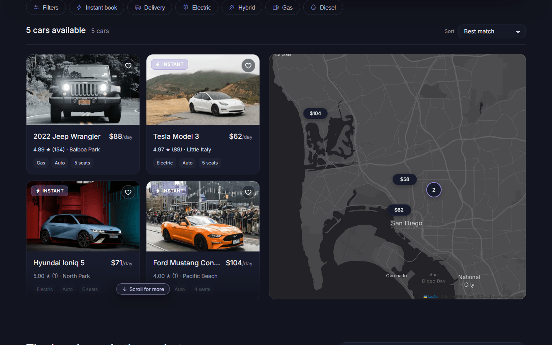Viewport: 552px width, 345px height.
Task: Click the INSTANT badge on Ford Mustang
Action: click(x=169, y=191)
